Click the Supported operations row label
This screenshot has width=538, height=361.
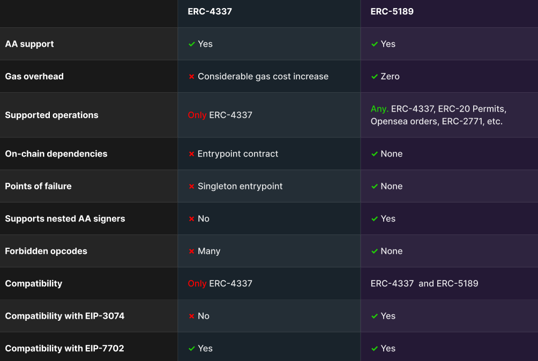[51, 115]
